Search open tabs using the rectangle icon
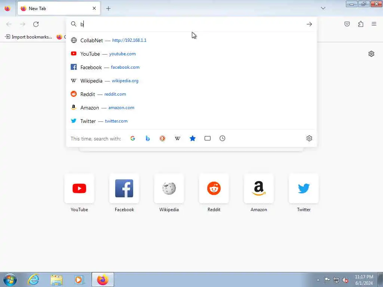The width and height of the screenshot is (383, 287). [207, 138]
